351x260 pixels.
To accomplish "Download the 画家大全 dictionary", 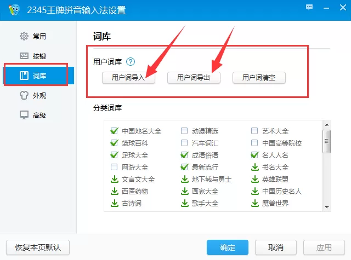I will click(x=185, y=191).
